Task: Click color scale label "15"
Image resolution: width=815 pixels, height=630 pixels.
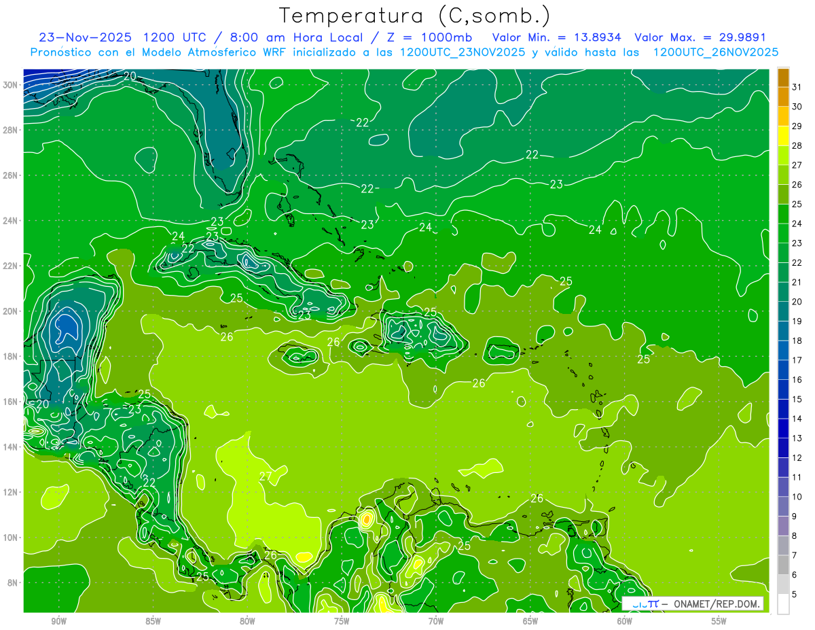Action: coord(797,399)
